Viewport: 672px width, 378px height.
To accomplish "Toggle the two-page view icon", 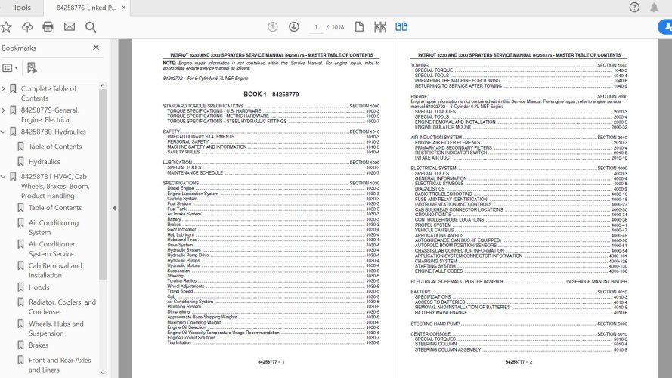I will pyautogui.click(x=401, y=27).
